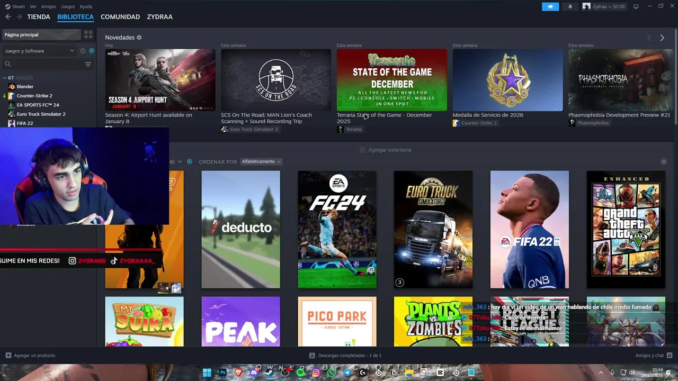Screen dimensions: 678x381
Task: Open Spotify from the taskbar
Action: point(300,373)
